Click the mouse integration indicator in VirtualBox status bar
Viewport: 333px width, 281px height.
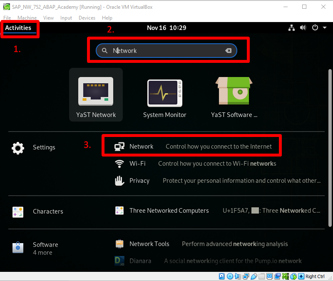tap(293, 276)
